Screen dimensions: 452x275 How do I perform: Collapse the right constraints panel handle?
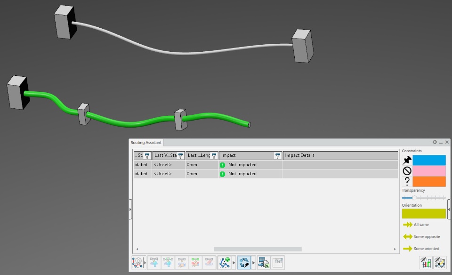pyautogui.click(x=449, y=209)
